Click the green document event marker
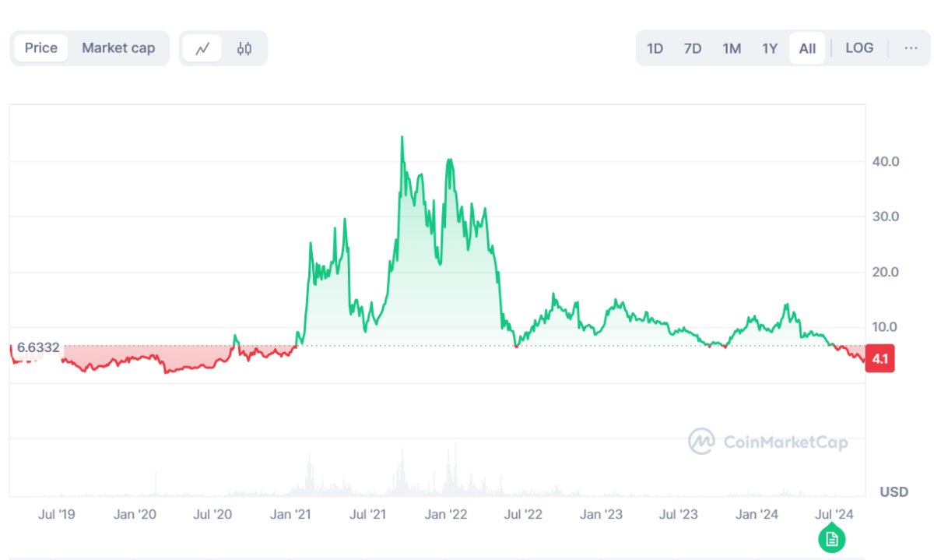Image resolution: width=934 pixels, height=560 pixels. [x=832, y=538]
